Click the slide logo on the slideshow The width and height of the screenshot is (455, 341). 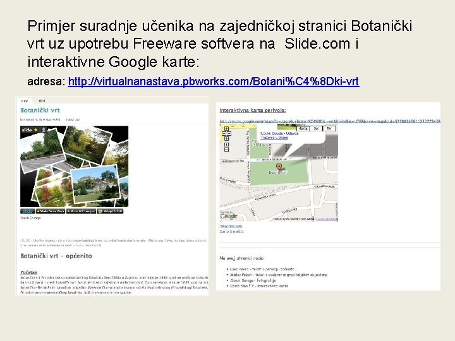click(x=27, y=129)
